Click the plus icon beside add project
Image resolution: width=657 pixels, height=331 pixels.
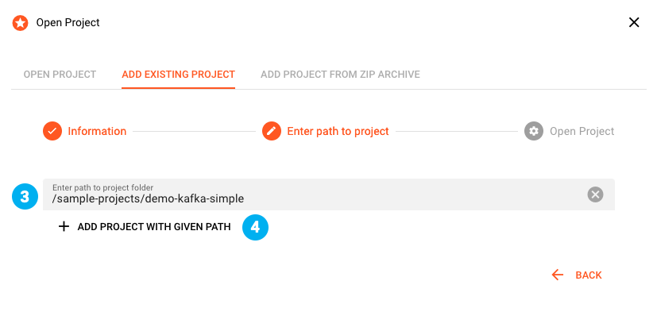[64, 226]
